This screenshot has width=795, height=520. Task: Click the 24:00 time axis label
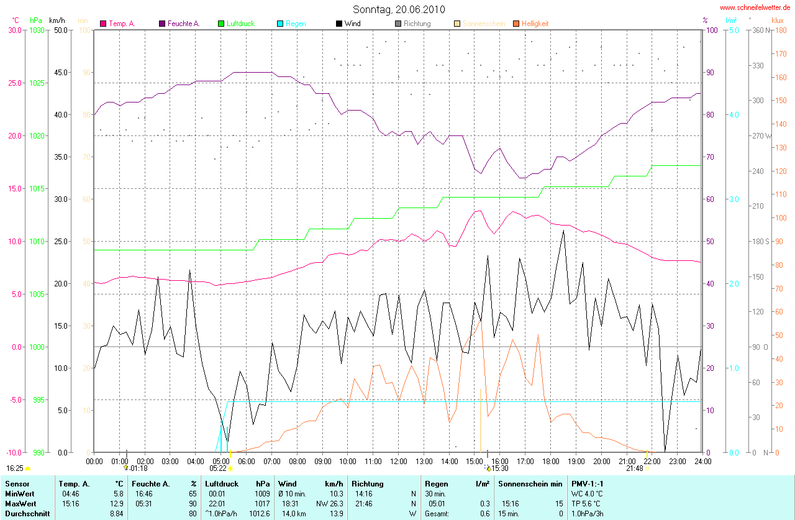click(703, 461)
